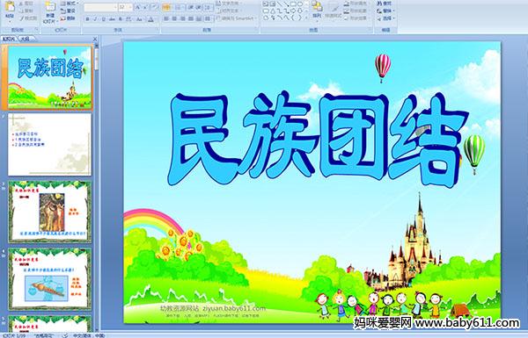Click the increase font size icon
The height and width of the screenshot is (338, 528).
pos(138,7)
